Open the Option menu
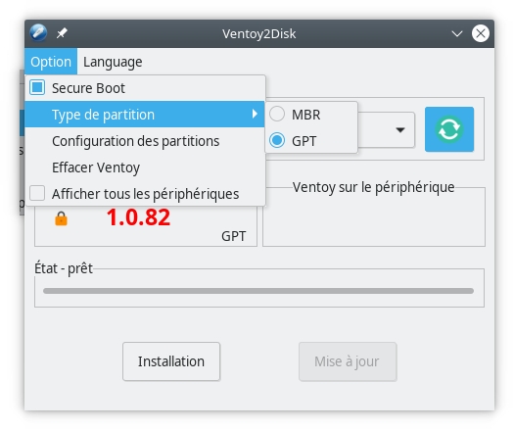The image size is (514, 430). pos(51,62)
